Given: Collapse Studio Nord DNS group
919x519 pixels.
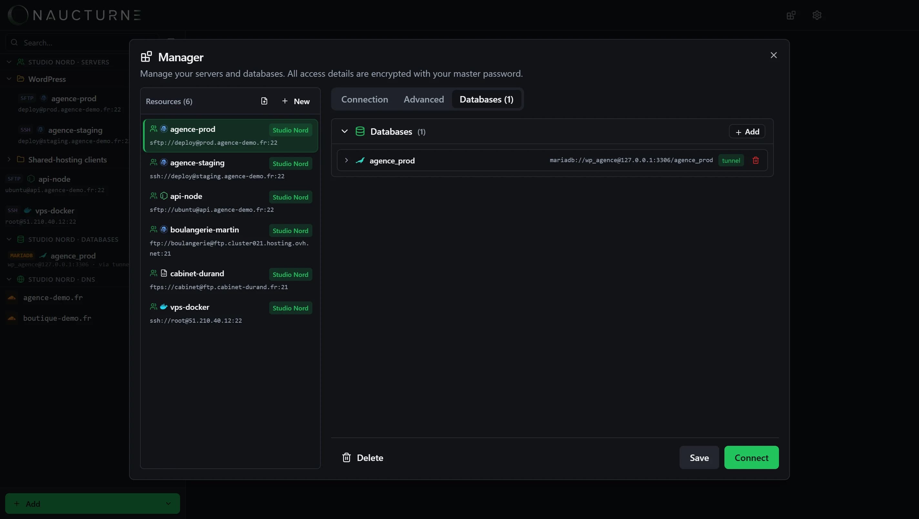Looking at the screenshot, I should [9, 279].
